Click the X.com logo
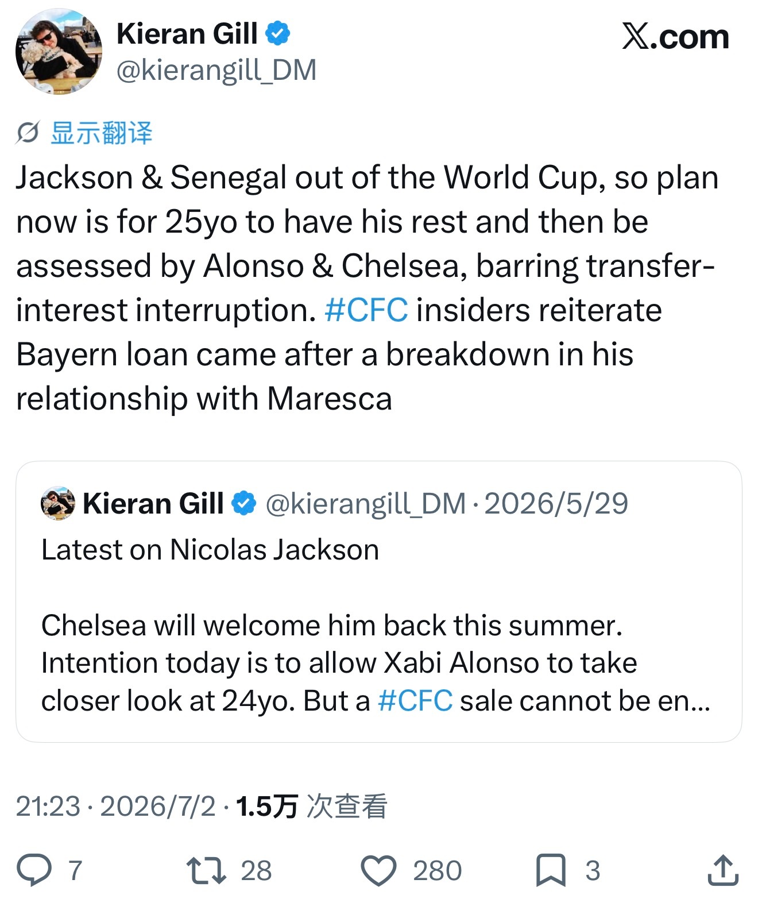 pyautogui.click(x=675, y=37)
